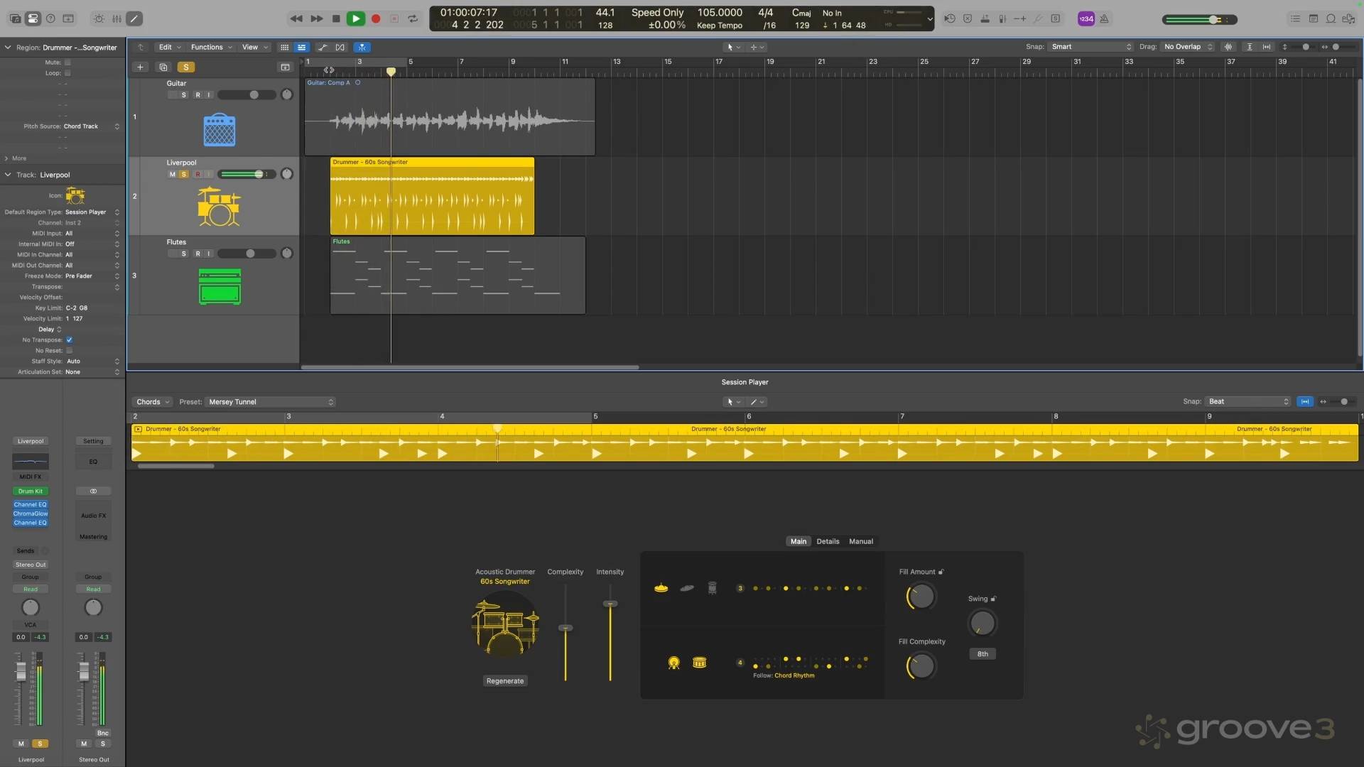This screenshot has height=767, width=1364.
Task: Open the Drum Kit instrument slot
Action: [x=31, y=491]
